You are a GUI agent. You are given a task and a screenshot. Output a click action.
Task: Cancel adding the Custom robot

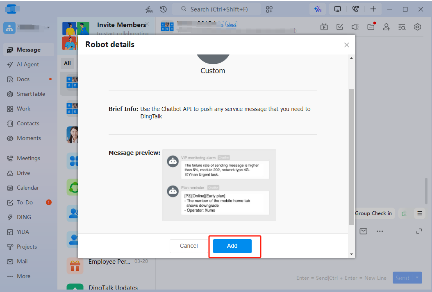coord(189,246)
